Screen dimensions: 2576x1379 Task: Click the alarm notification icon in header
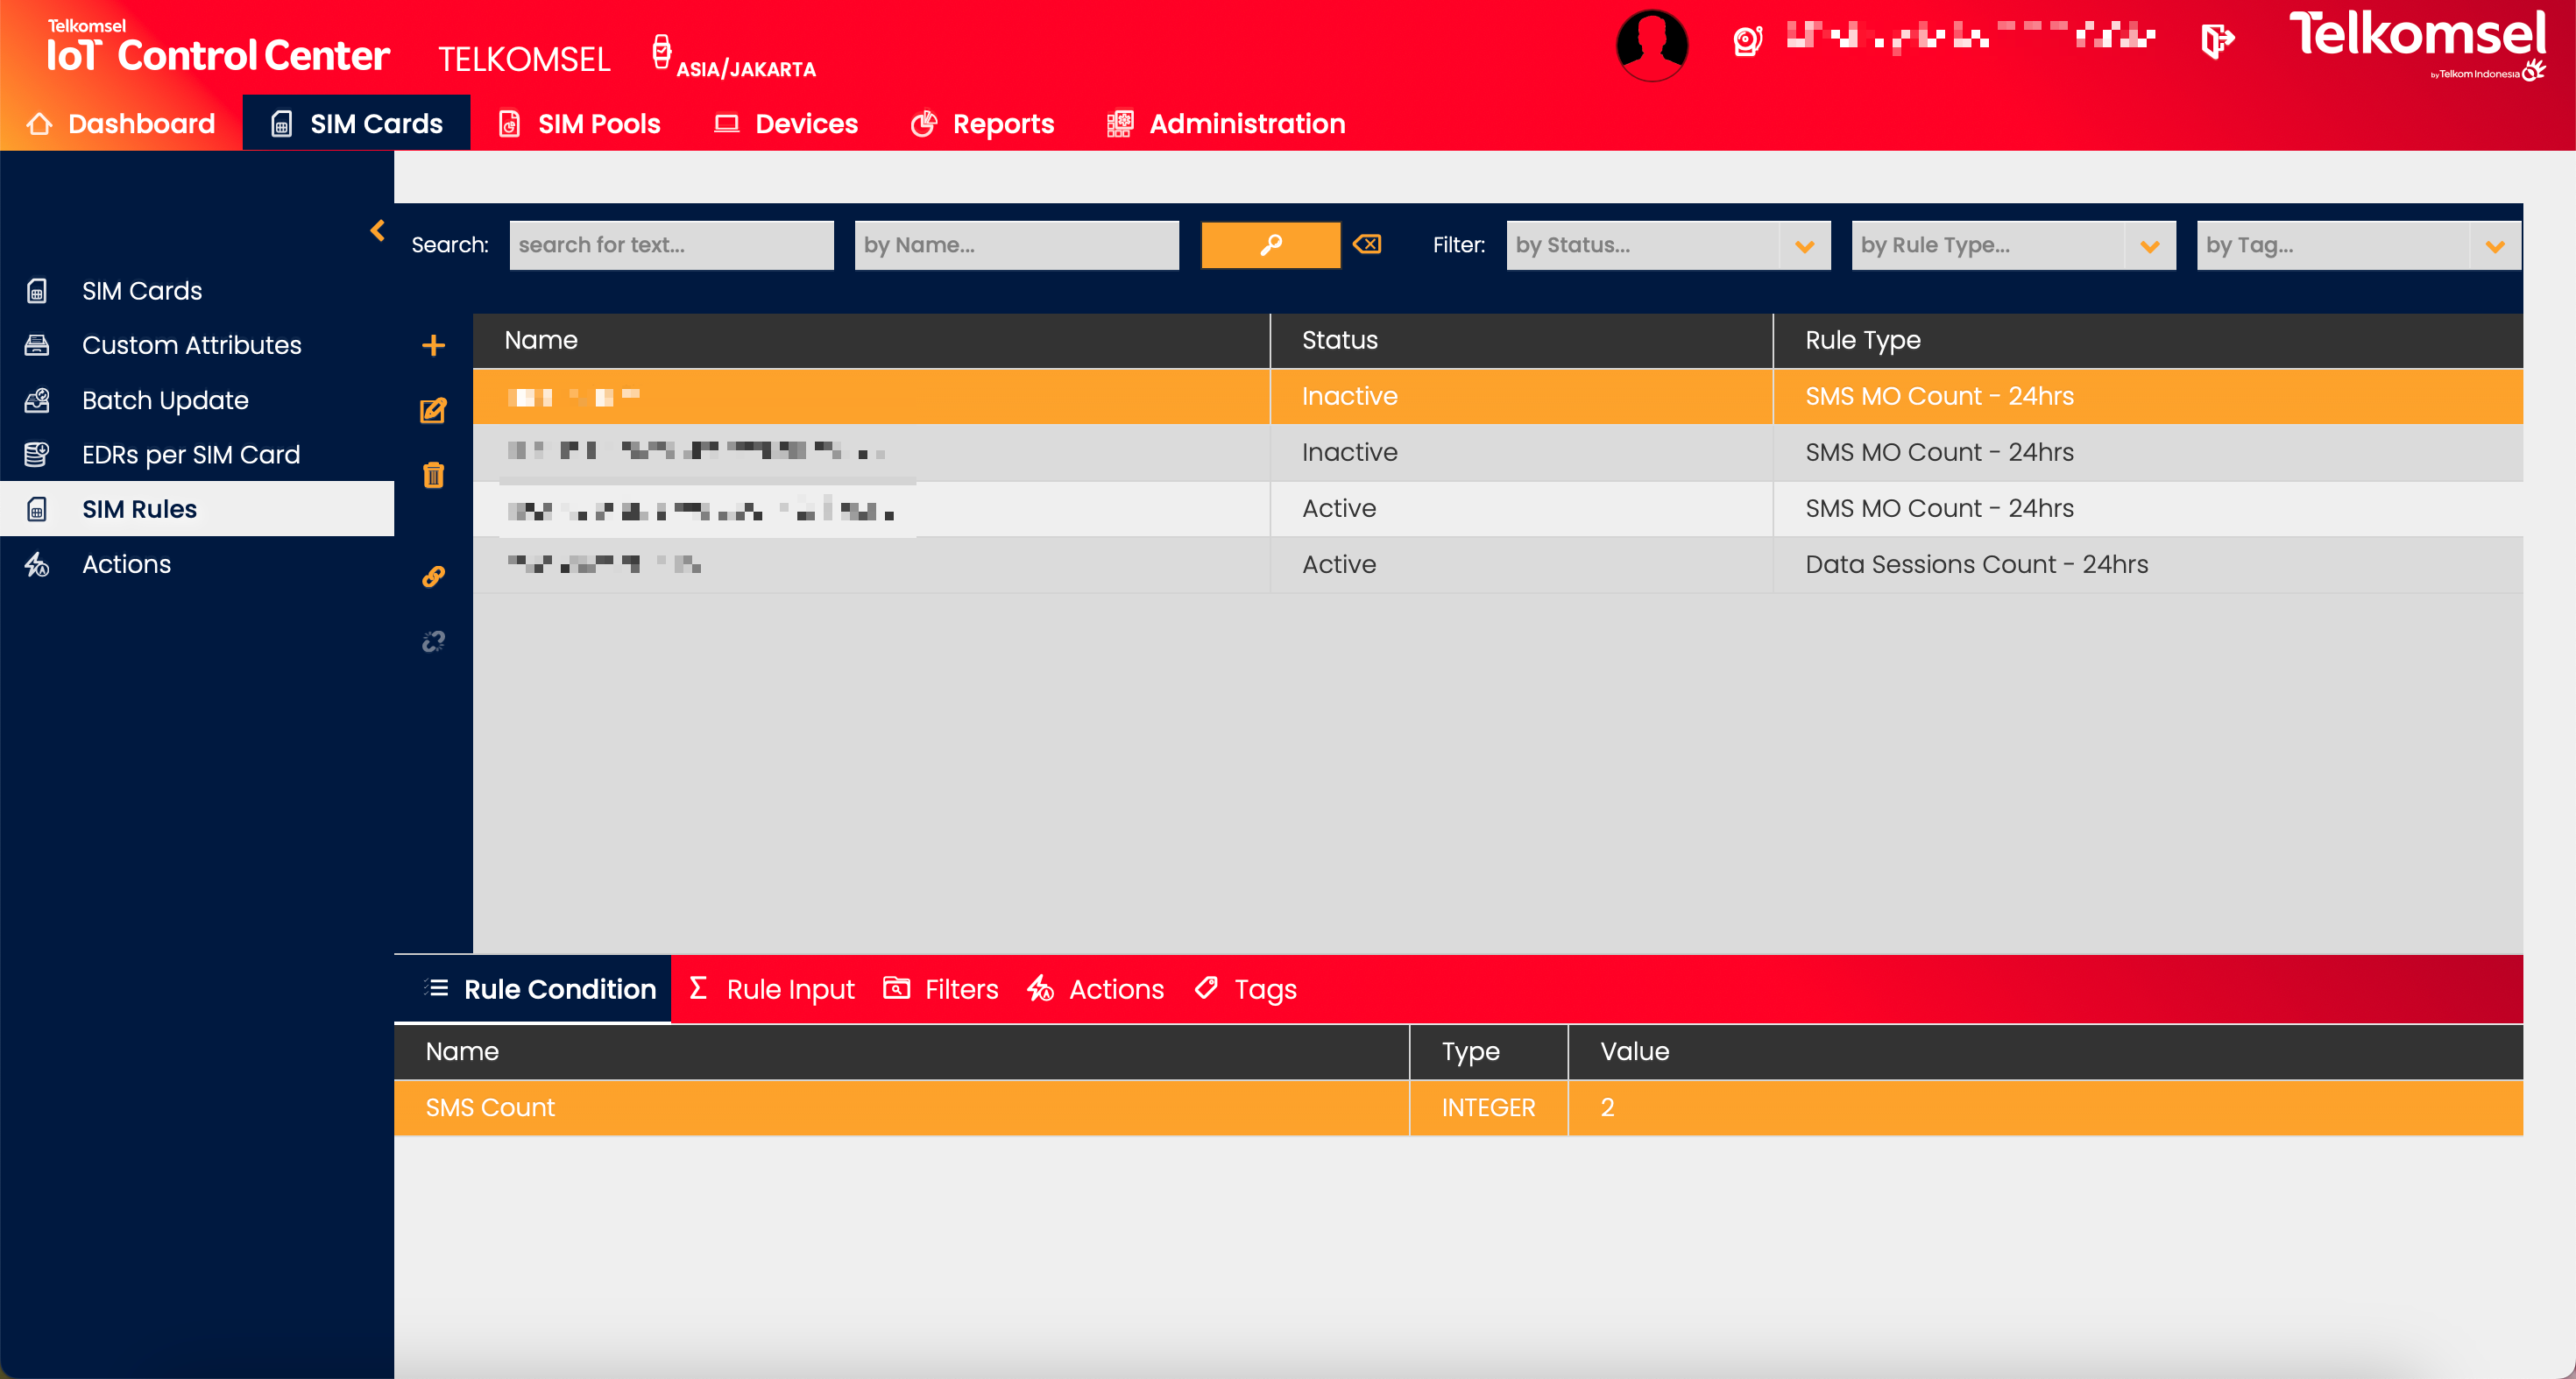[1747, 42]
